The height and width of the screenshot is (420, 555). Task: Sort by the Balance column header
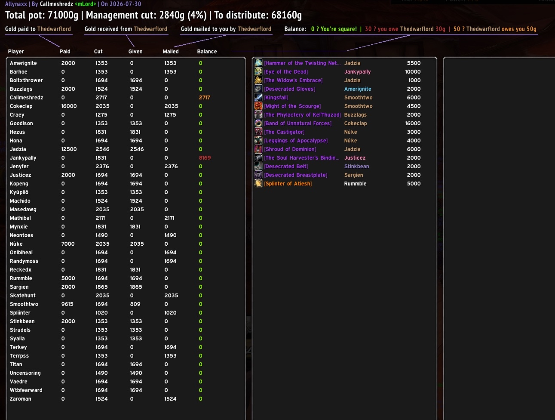click(207, 52)
